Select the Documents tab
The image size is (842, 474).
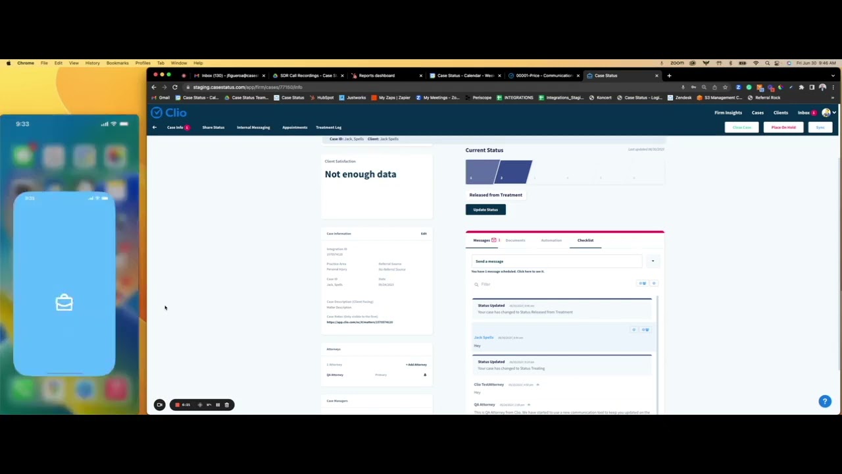pos(515,240)
